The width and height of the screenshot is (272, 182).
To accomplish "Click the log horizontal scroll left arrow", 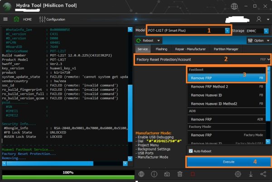I will coord(5,163).
